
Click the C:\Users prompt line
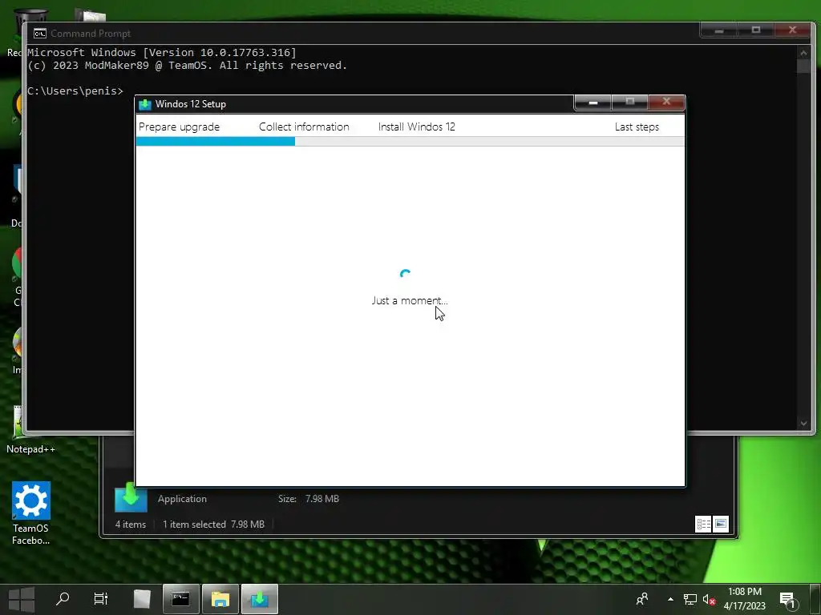tap(75, 91)
